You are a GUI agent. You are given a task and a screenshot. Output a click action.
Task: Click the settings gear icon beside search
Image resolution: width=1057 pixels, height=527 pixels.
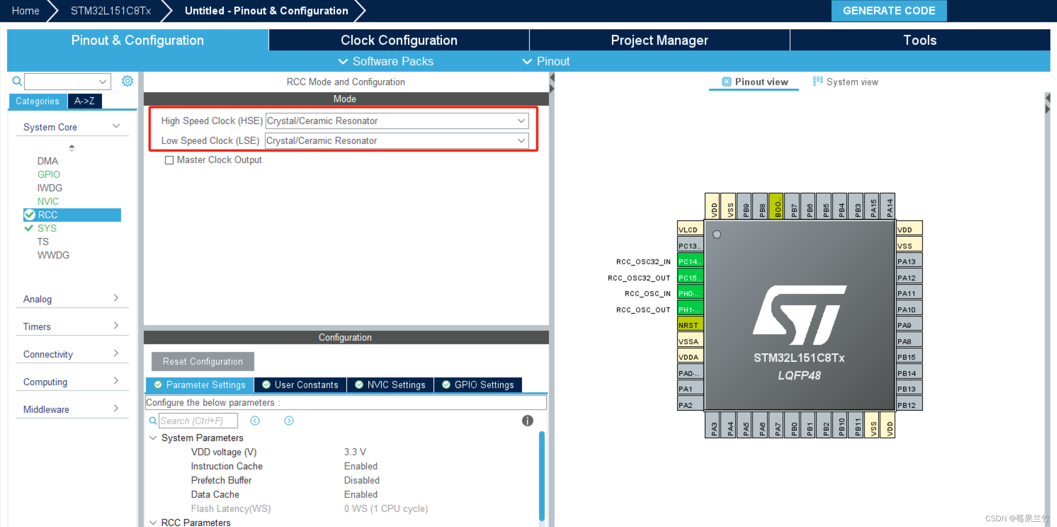[x=127, y=81]
